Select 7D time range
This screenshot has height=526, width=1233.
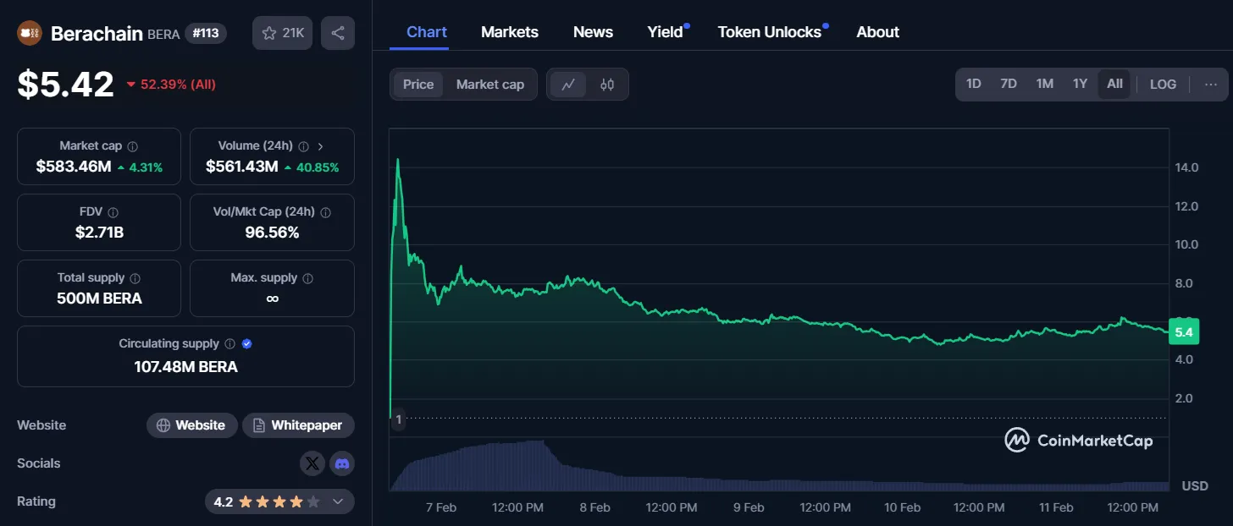click(x=1009, y=84)
